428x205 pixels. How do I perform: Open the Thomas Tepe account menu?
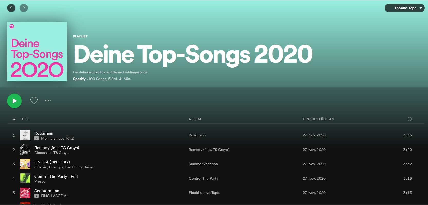pos(404,8)
